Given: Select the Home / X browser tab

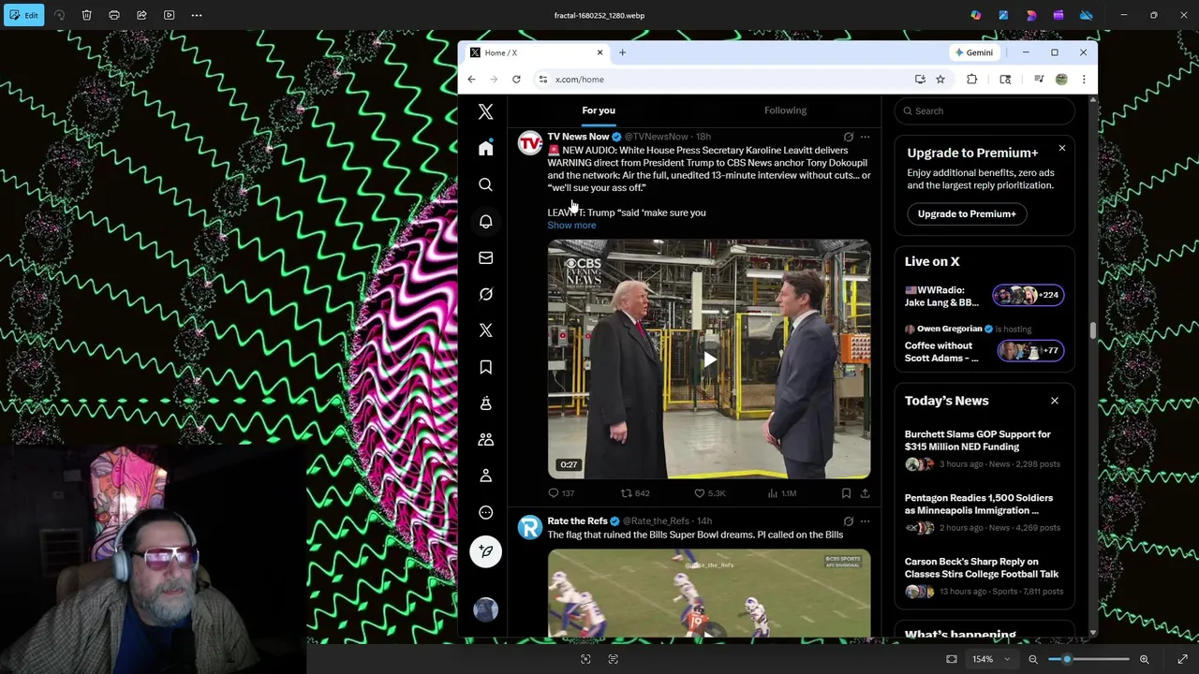Looking at the screenshot, I should 538,52.
